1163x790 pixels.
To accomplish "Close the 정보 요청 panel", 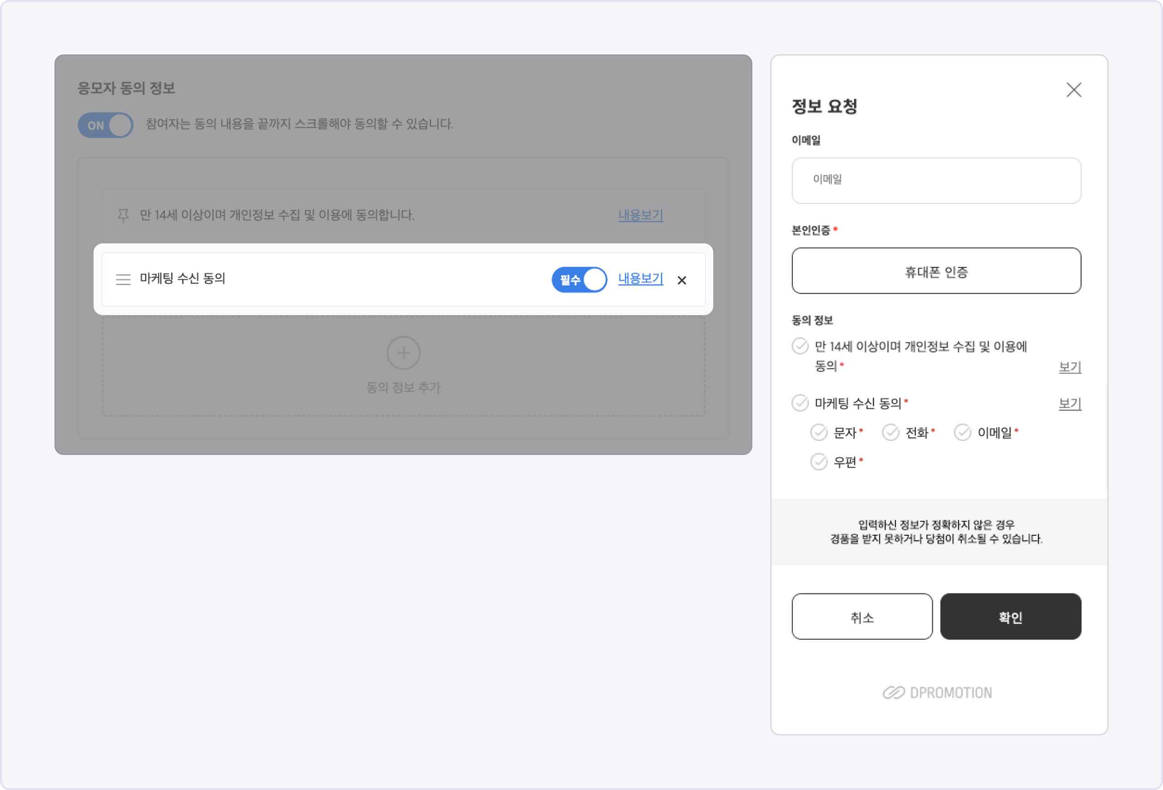I will (x=1074, y=90).
